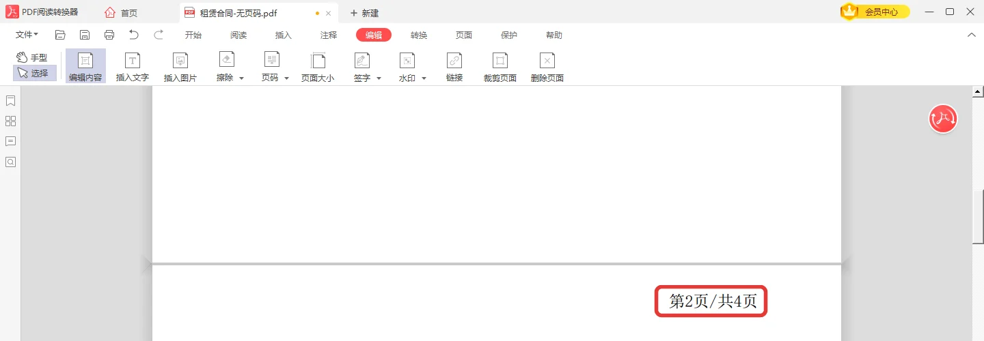
Task: Open the Comments sidebar panel icon
Action: [10, 142]
